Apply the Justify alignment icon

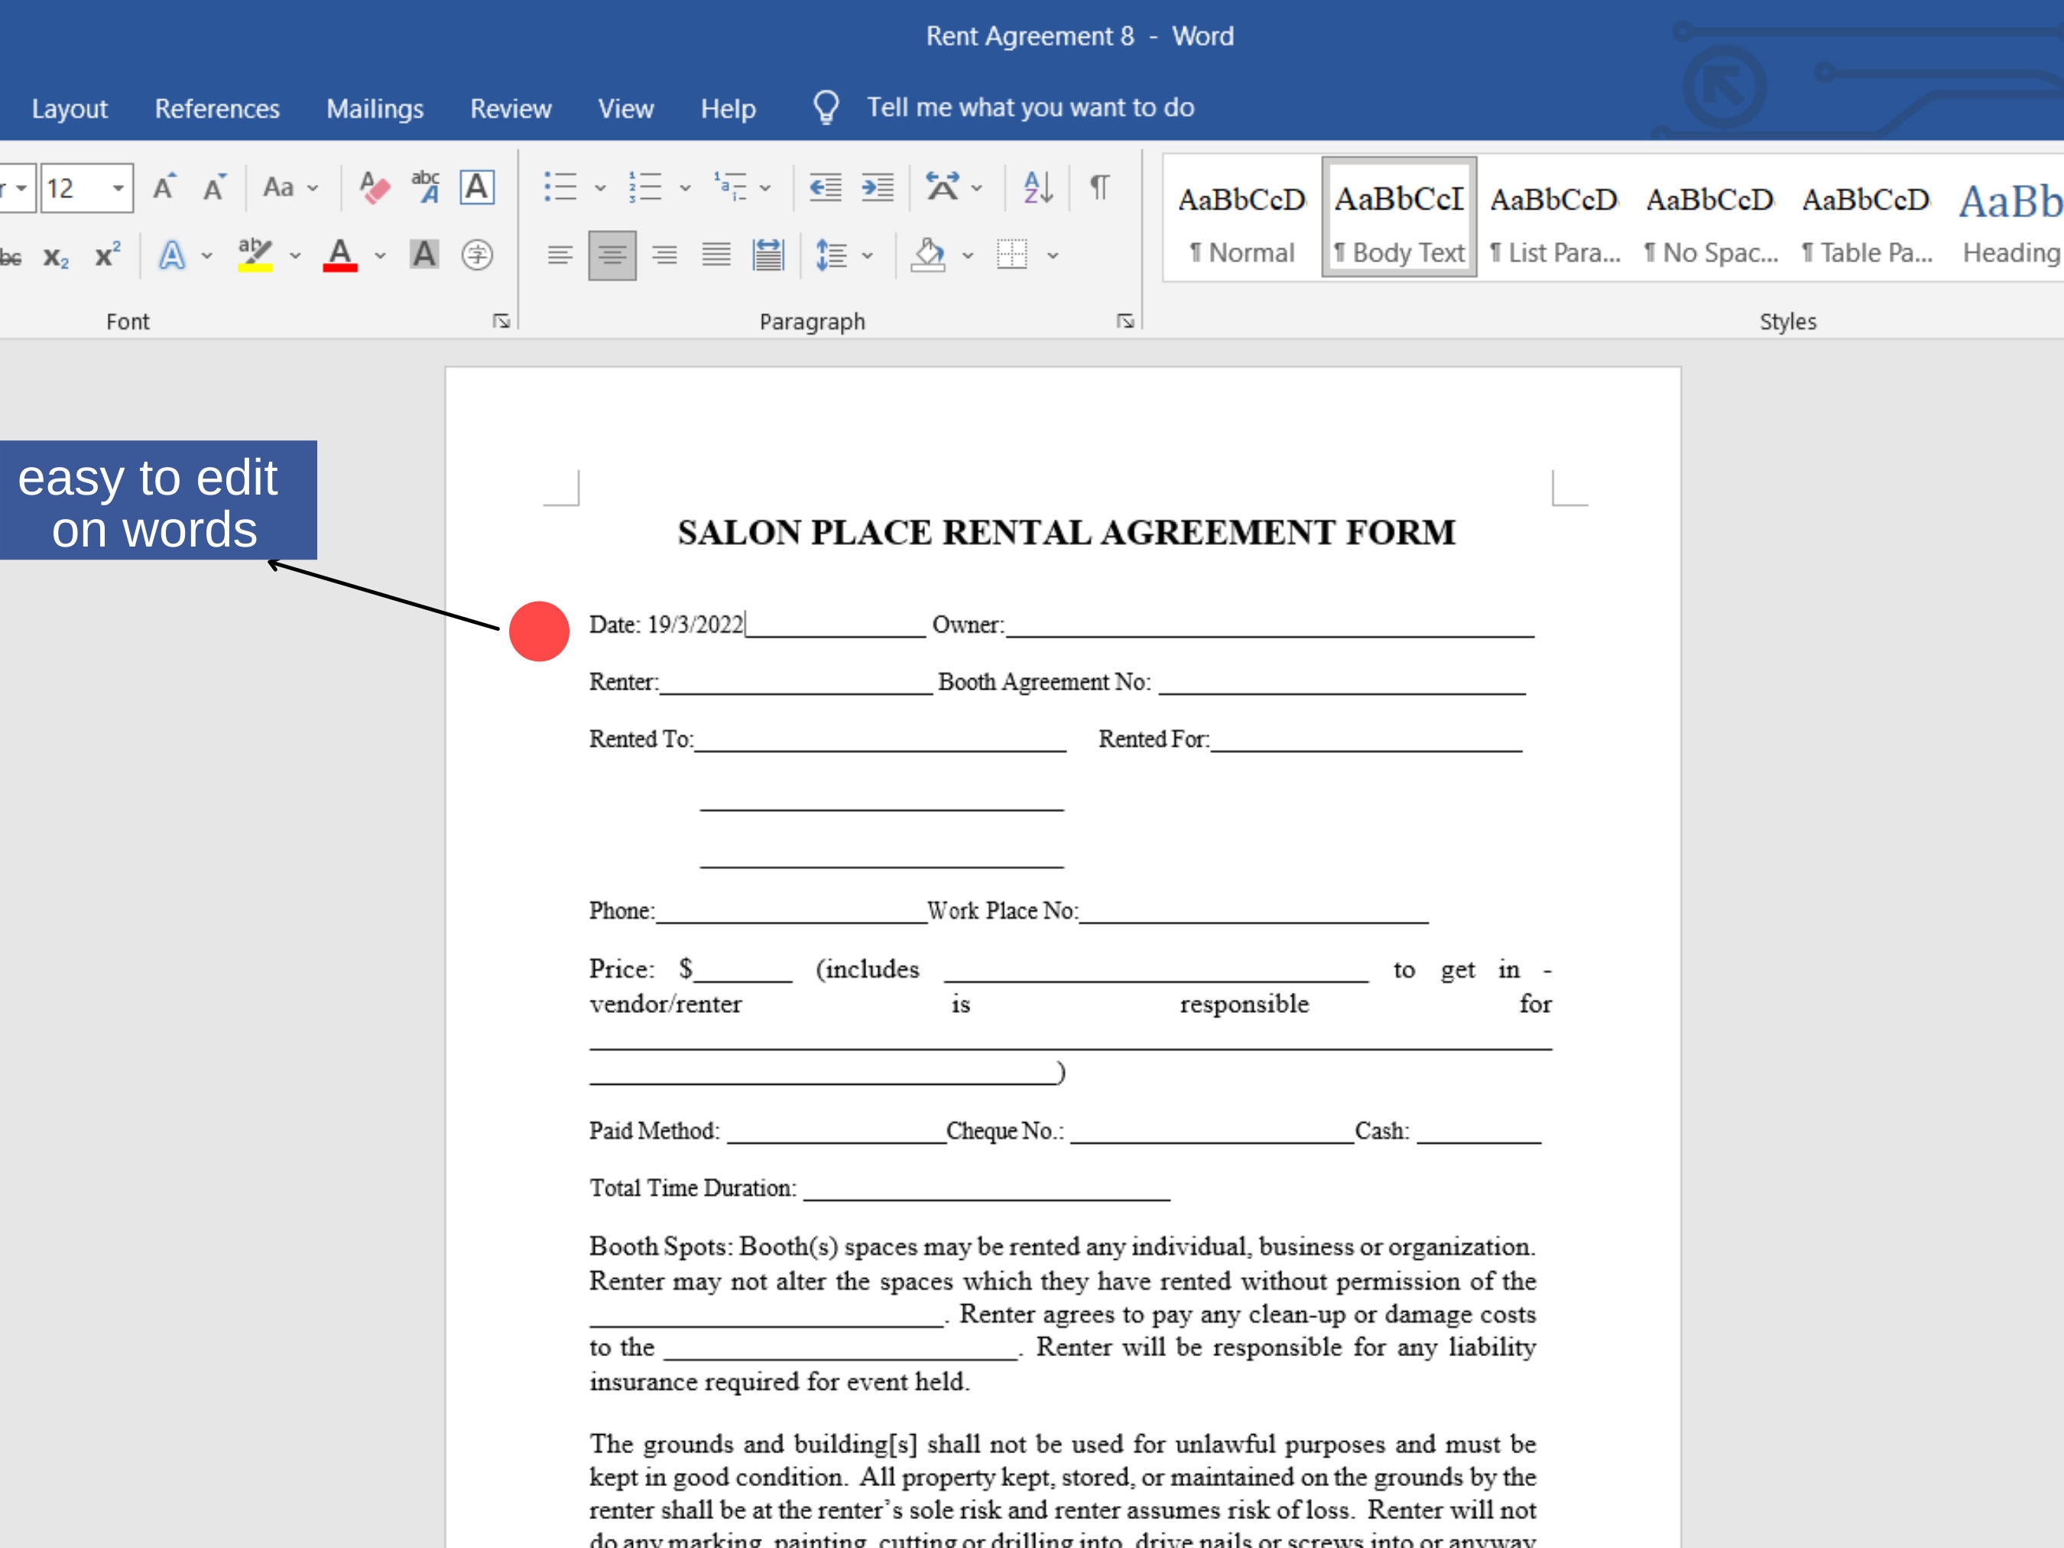click(x=716, y=254)
